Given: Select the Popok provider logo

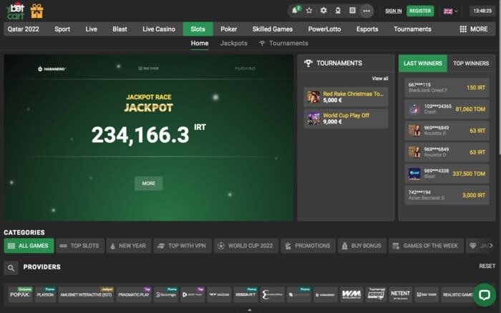Looking at the screenshot, I should click(20, 294).
